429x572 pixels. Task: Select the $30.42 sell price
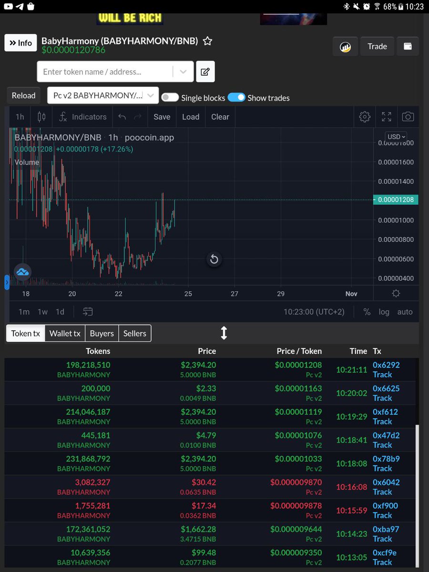click(x=204, y=482)
